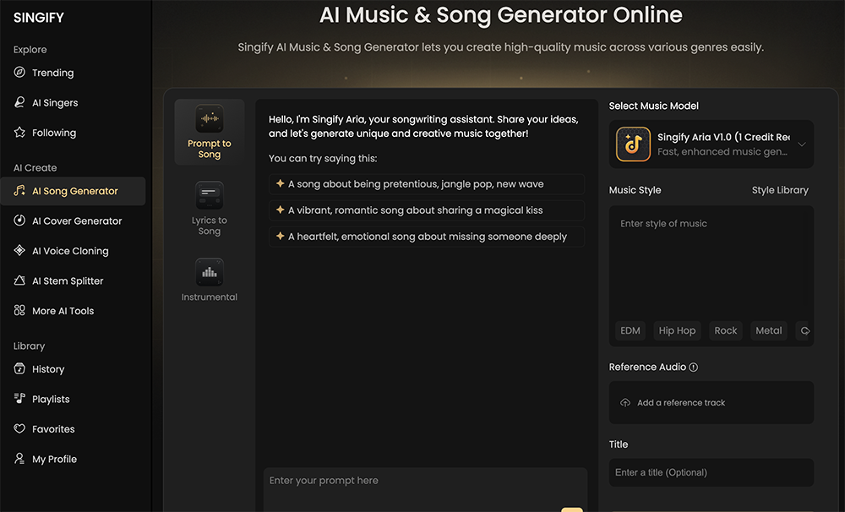This screenshot has height=512, width=845.
Task: Select the Prompt to Song tab
Action: point(209,132)
